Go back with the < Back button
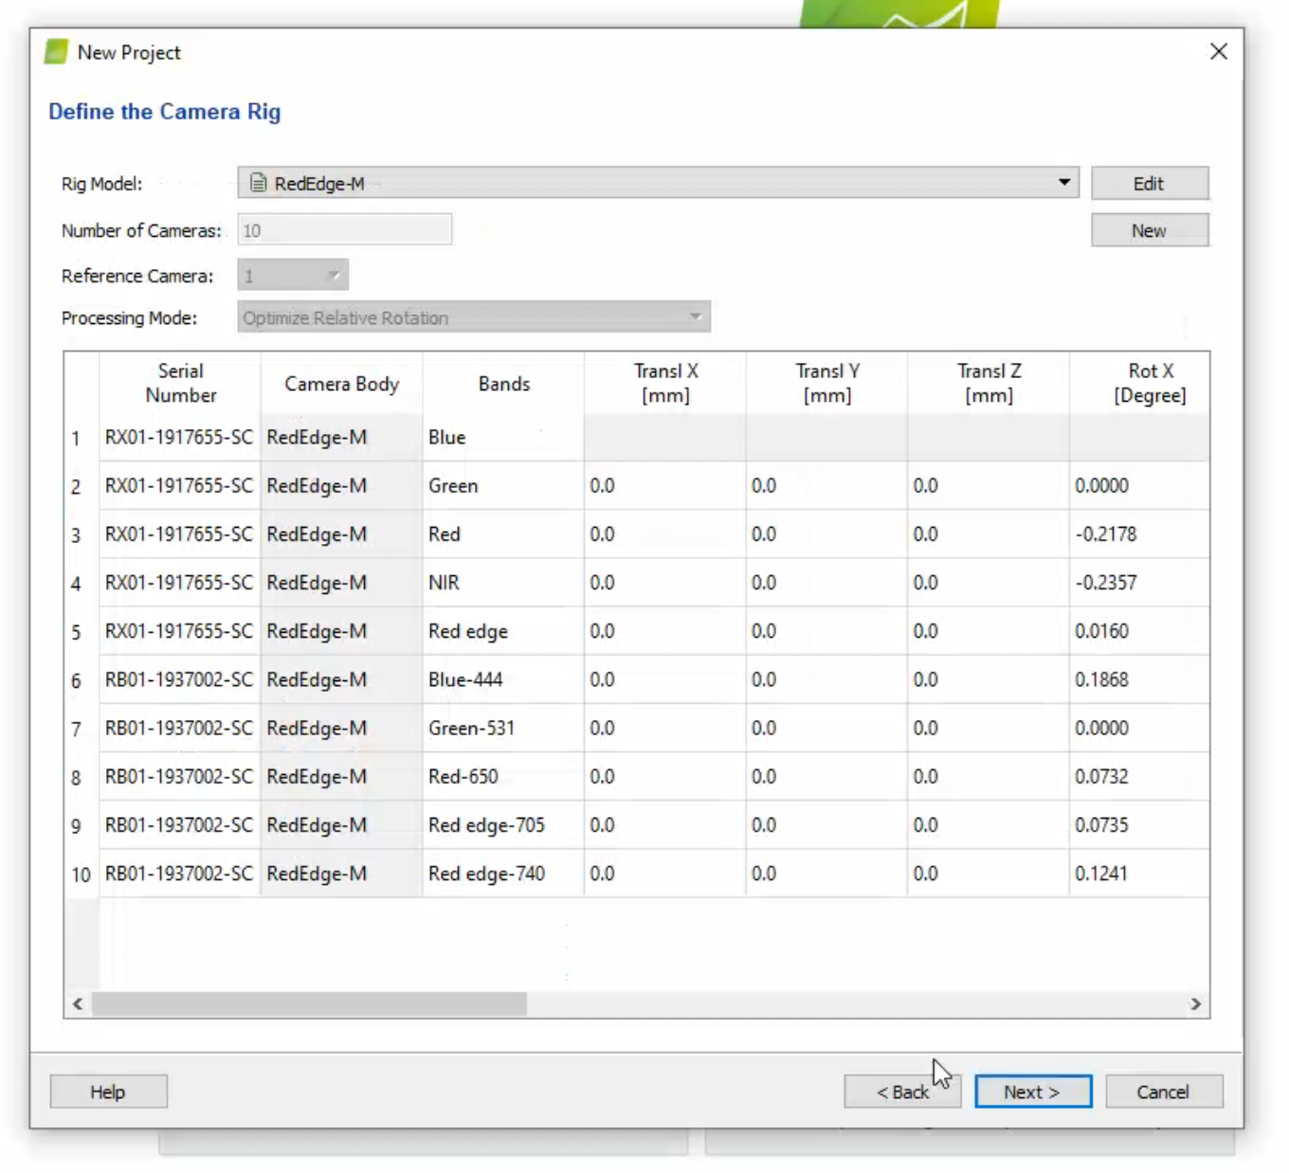 click(902, 1092)
